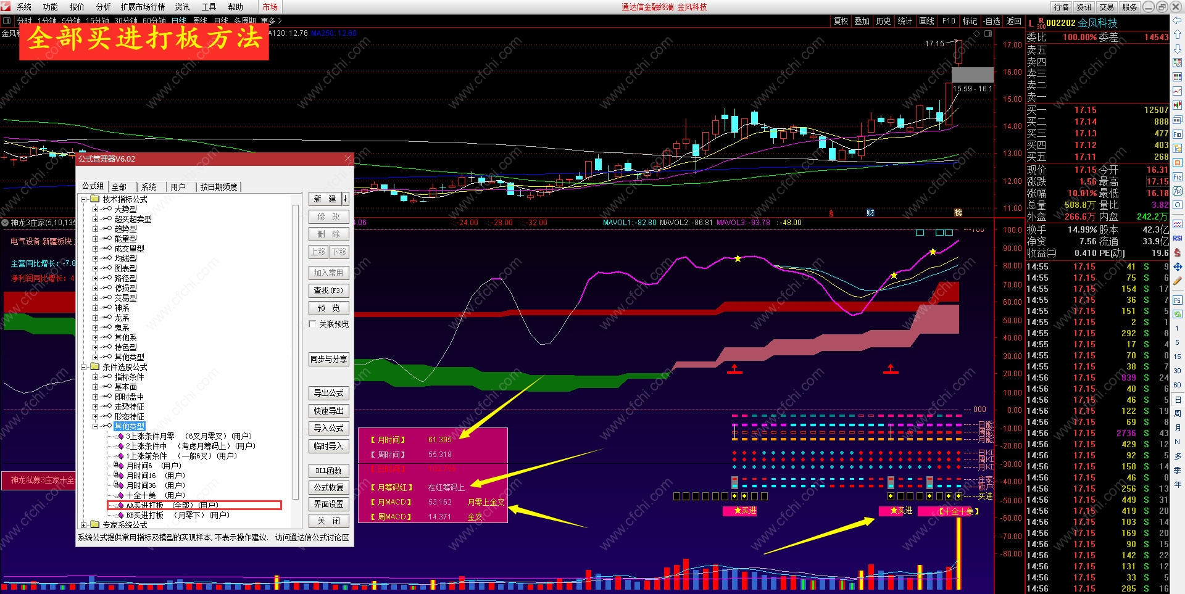Open the 报价 menu
Viewport: 1185px width, 594px height.
[77, 7]
